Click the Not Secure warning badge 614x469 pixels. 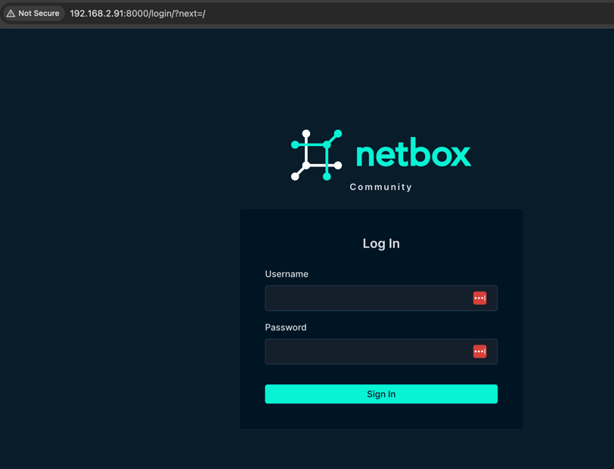33,14
